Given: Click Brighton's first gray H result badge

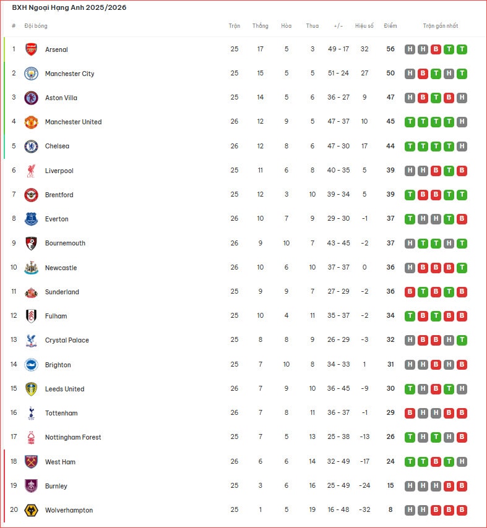Looking at the screenshot, I should point(410,365).
